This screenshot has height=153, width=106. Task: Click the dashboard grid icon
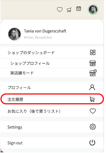point(93,53)
